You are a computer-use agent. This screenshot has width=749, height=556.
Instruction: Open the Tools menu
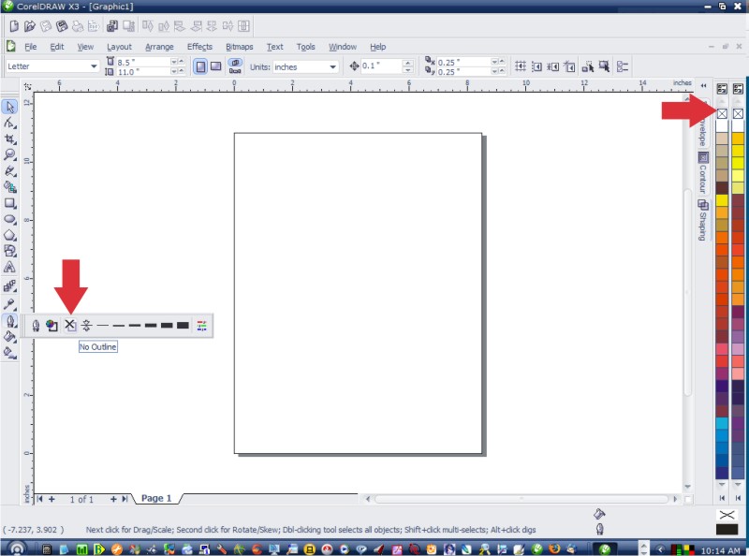[x=306, y=47]
